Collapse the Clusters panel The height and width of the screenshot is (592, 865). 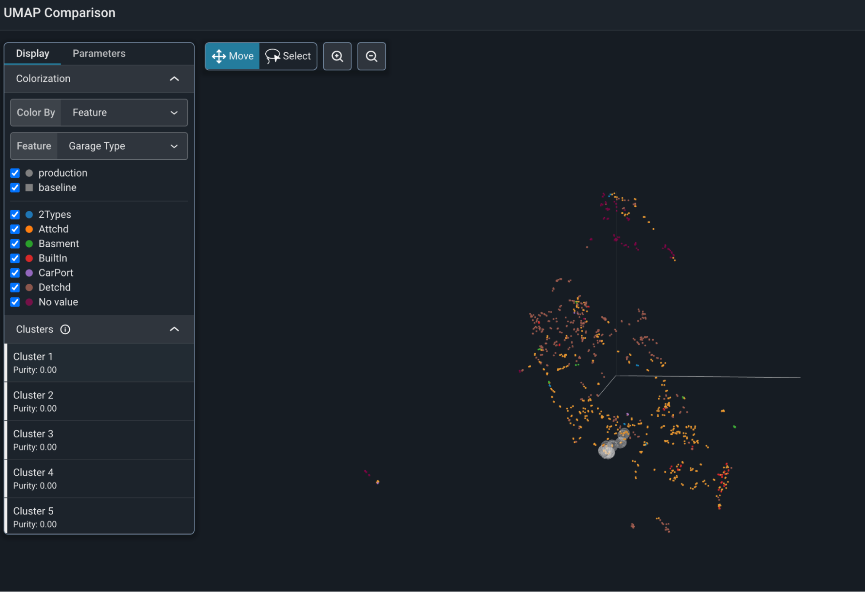click(x=174, y=329)
